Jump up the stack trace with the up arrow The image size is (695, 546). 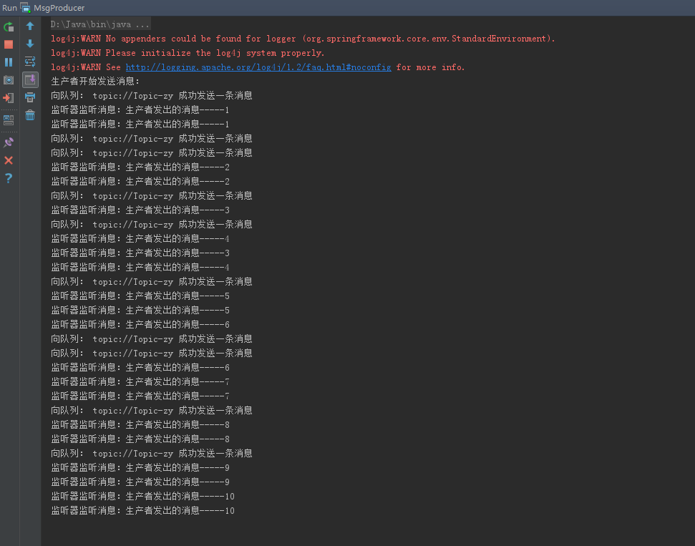[30, 26]
